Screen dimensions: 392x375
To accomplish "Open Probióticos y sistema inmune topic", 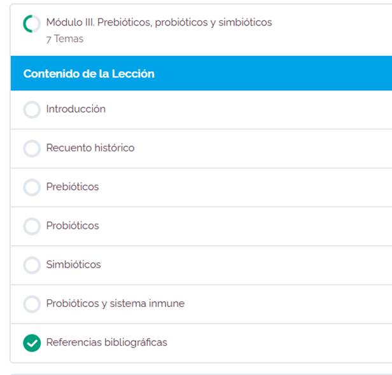I will click(115, 304).
